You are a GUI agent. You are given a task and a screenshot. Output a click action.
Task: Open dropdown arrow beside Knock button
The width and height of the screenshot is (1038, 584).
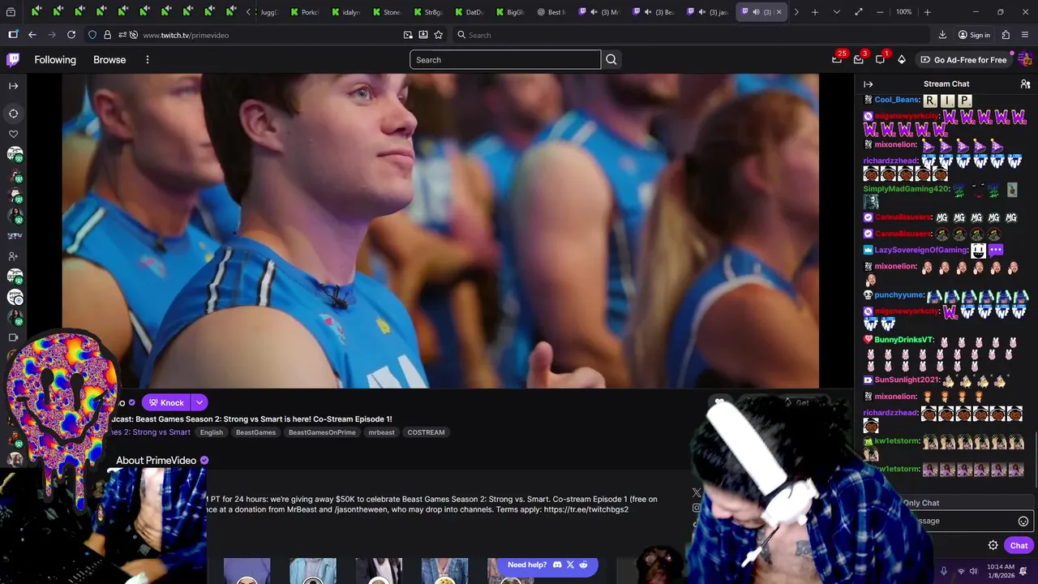coord(199,402)
